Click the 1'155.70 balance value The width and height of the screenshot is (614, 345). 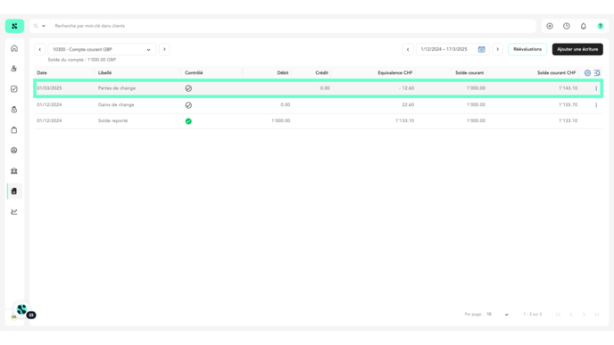(568, 104)
